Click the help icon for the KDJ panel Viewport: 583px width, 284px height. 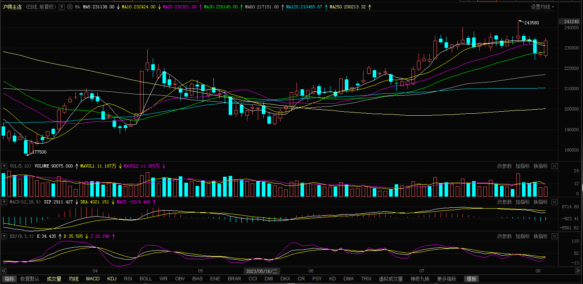[4, 237]
